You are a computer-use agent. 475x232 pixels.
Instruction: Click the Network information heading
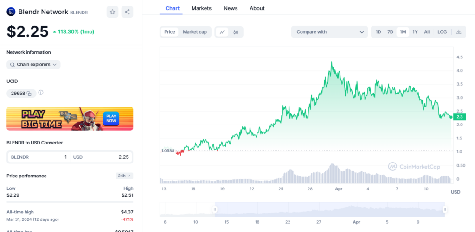coord(29,52)
